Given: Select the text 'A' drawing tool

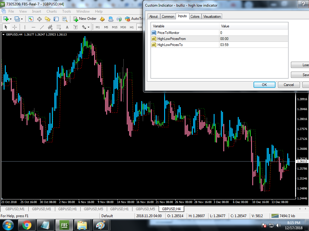Looking at the screenshot, I should point(67,27).
